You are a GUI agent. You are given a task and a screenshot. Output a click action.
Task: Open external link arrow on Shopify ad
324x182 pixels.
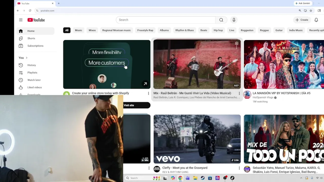pyautogui.click(x=145, y=84)
